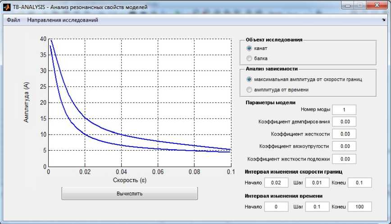391x224 pixels.
Task: Click the menu dock arrow at right
Action: click(383, 20)
